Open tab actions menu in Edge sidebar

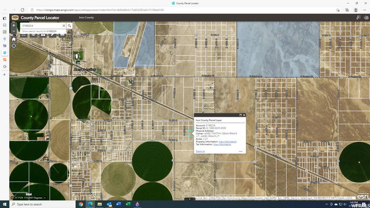[5, 18]
